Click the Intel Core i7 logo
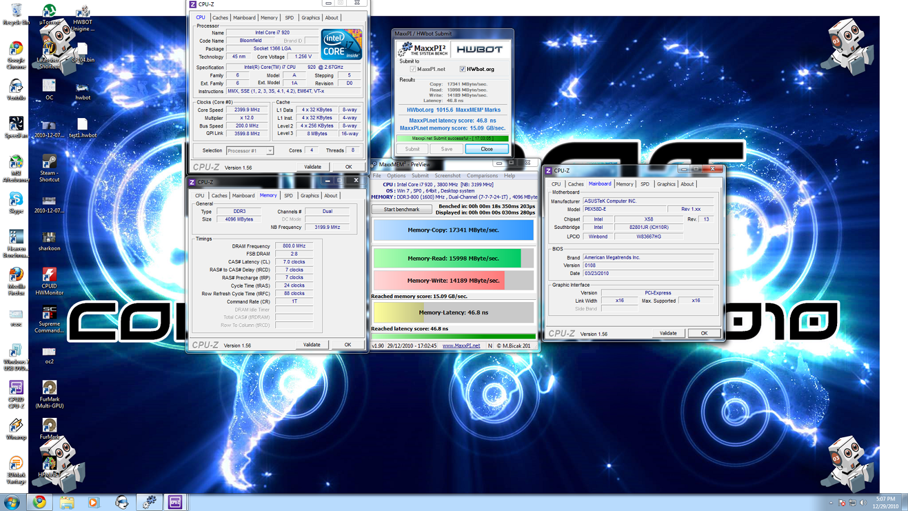Viewport: 908px width, 511px height. 342,44
